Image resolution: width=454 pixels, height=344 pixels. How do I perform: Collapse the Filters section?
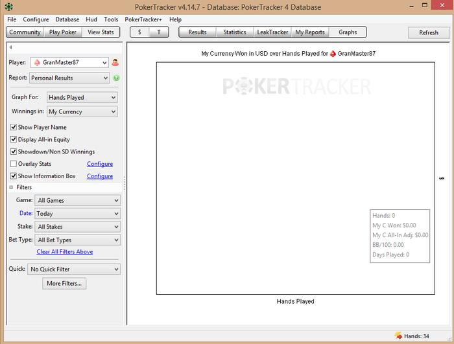[x=11, y=187]
